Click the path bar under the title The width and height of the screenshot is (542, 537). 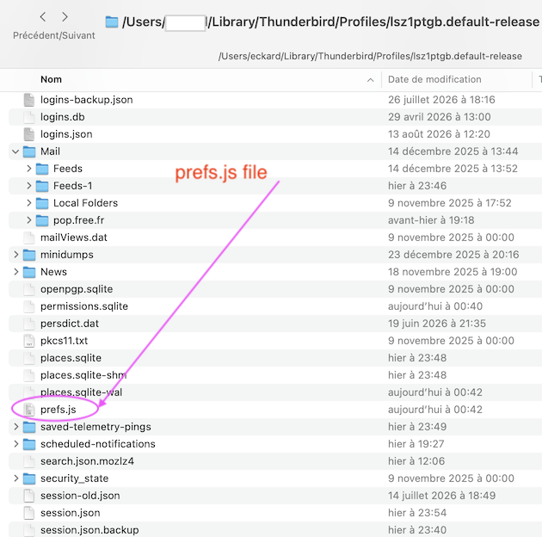coord(370,56)
